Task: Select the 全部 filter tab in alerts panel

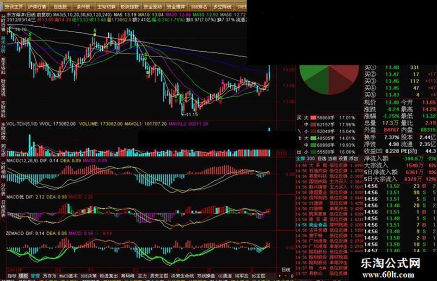Action: [301, 159]
